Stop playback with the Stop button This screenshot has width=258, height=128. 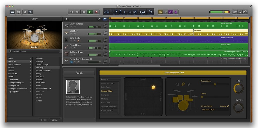[84, 12]
